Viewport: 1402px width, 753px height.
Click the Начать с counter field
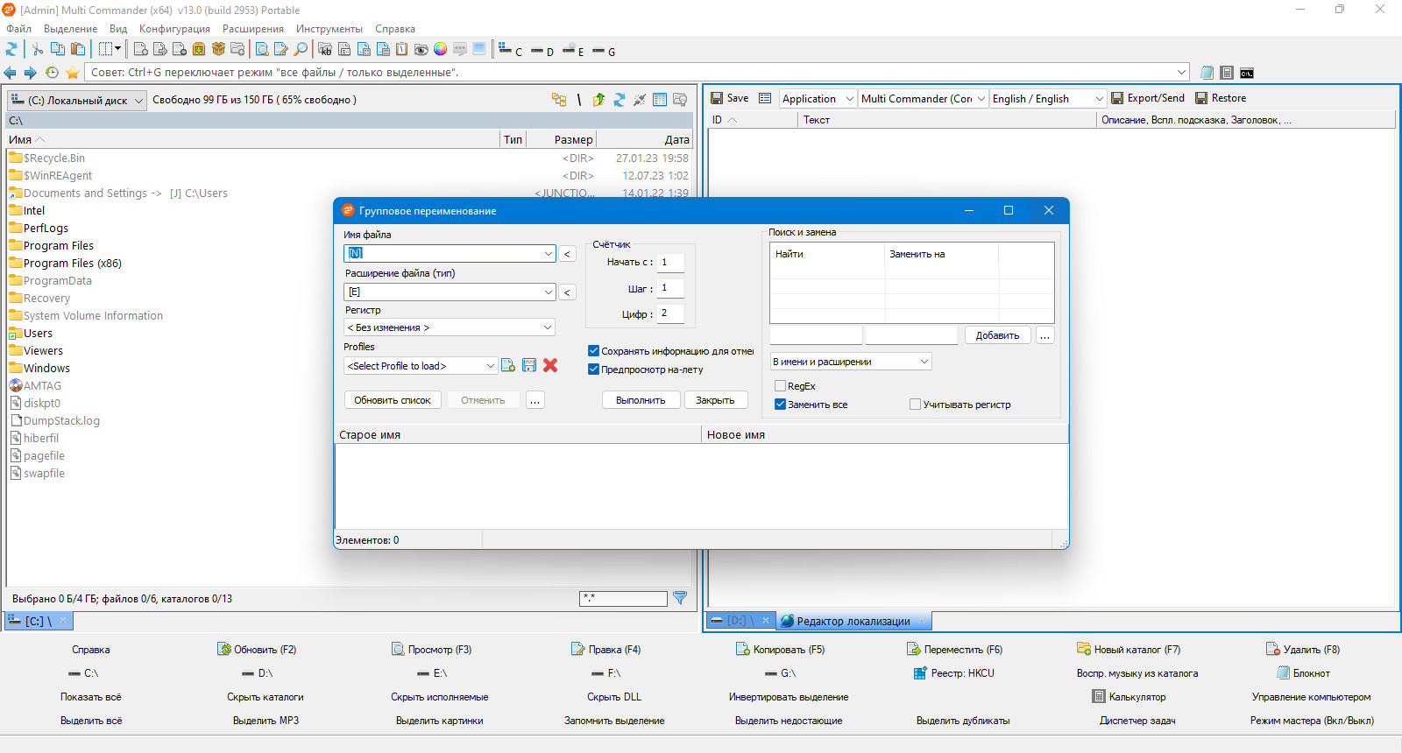pos(670,262)
